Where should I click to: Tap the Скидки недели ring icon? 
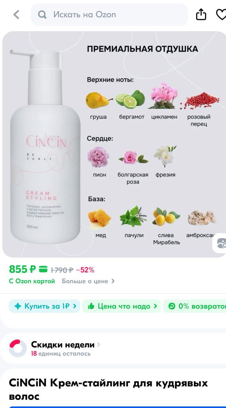click(18, 348)
